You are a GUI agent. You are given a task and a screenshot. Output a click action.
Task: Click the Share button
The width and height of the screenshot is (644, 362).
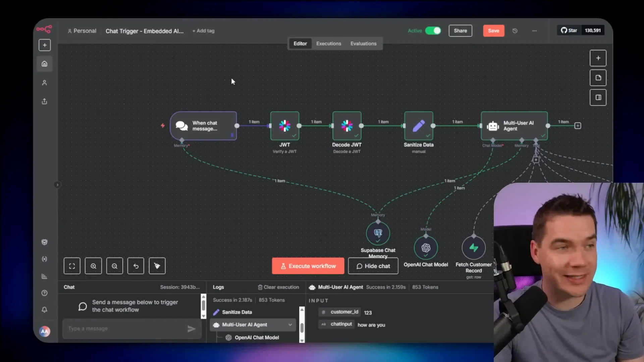point(461,31)
